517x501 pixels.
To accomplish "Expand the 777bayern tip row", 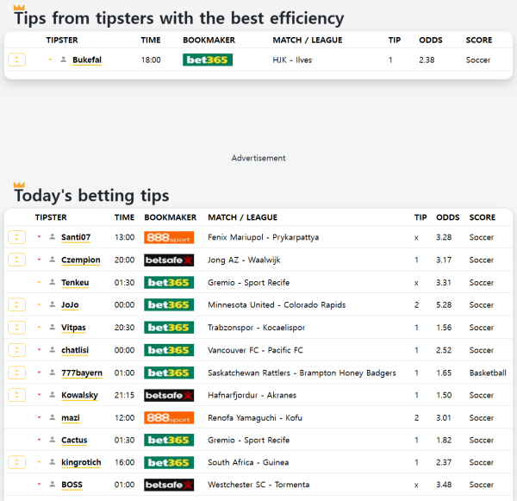I will pos(16,373).
